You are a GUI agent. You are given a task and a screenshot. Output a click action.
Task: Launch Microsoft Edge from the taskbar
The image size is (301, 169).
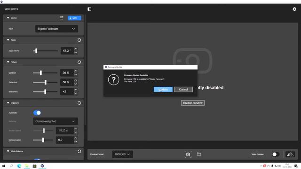tap(19, 166)
